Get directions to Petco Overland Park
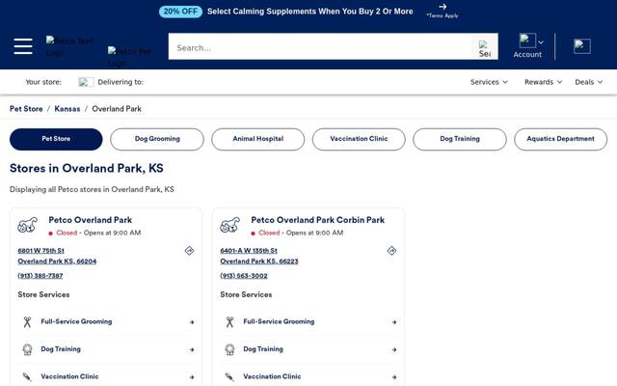This screenshot has width=617, height=386. pyautogui.click(x=189, y=251)
